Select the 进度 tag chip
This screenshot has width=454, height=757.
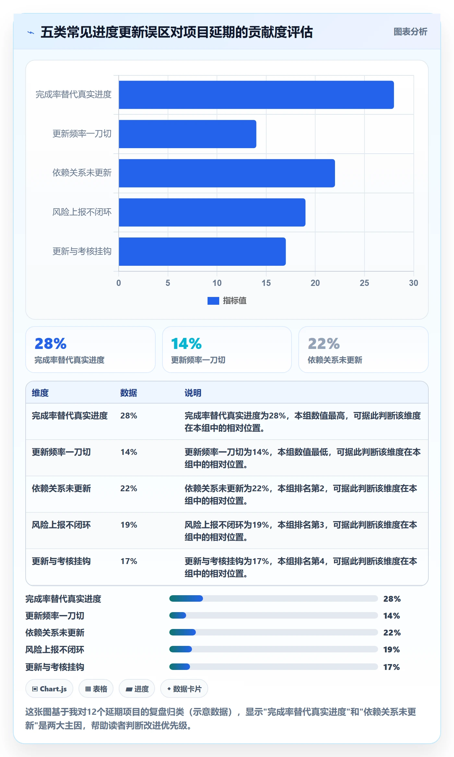pos(137,688)
